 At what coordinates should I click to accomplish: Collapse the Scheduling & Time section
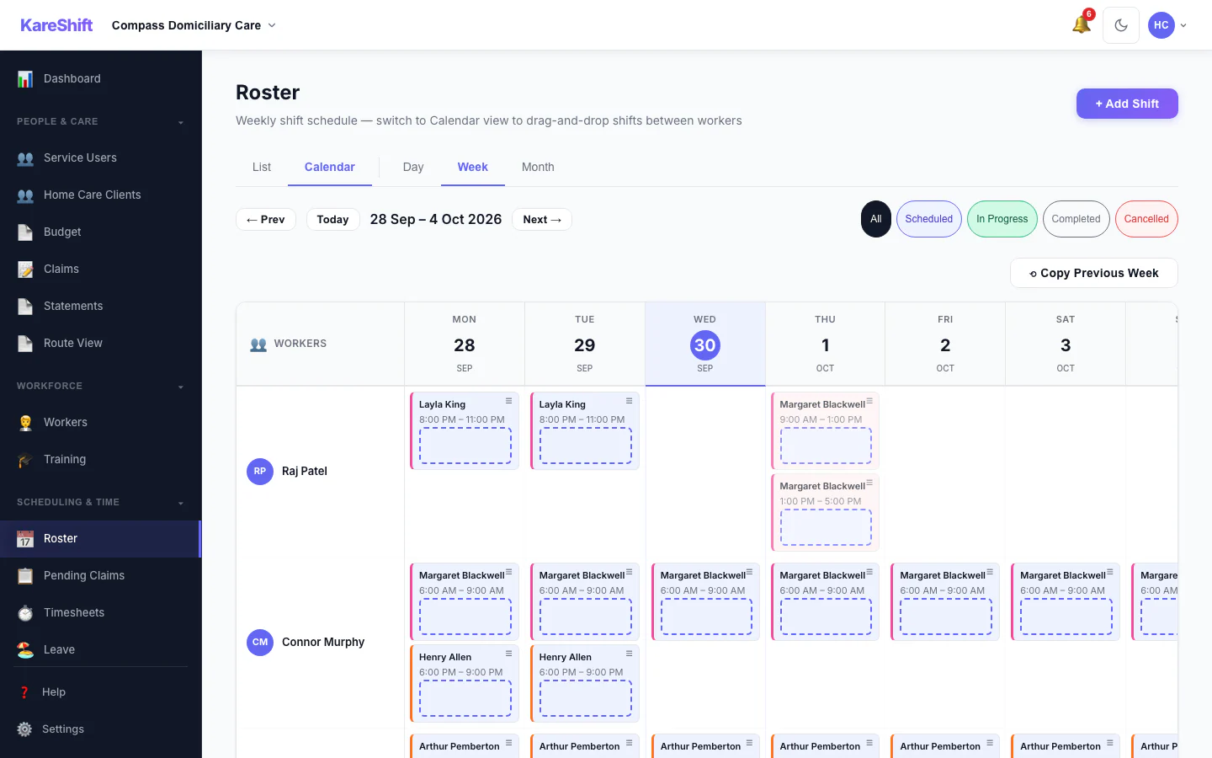pyautogui.click(x=101, y=502)
